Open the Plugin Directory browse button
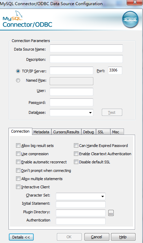 (x=111, y=213)
